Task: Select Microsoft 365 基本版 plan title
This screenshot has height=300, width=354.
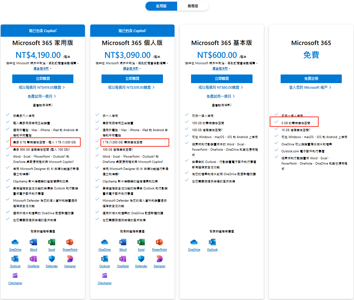Action: pos(222,43)
